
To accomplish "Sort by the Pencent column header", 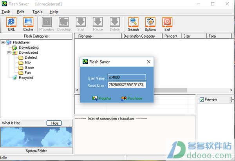I will coord(172,36).
